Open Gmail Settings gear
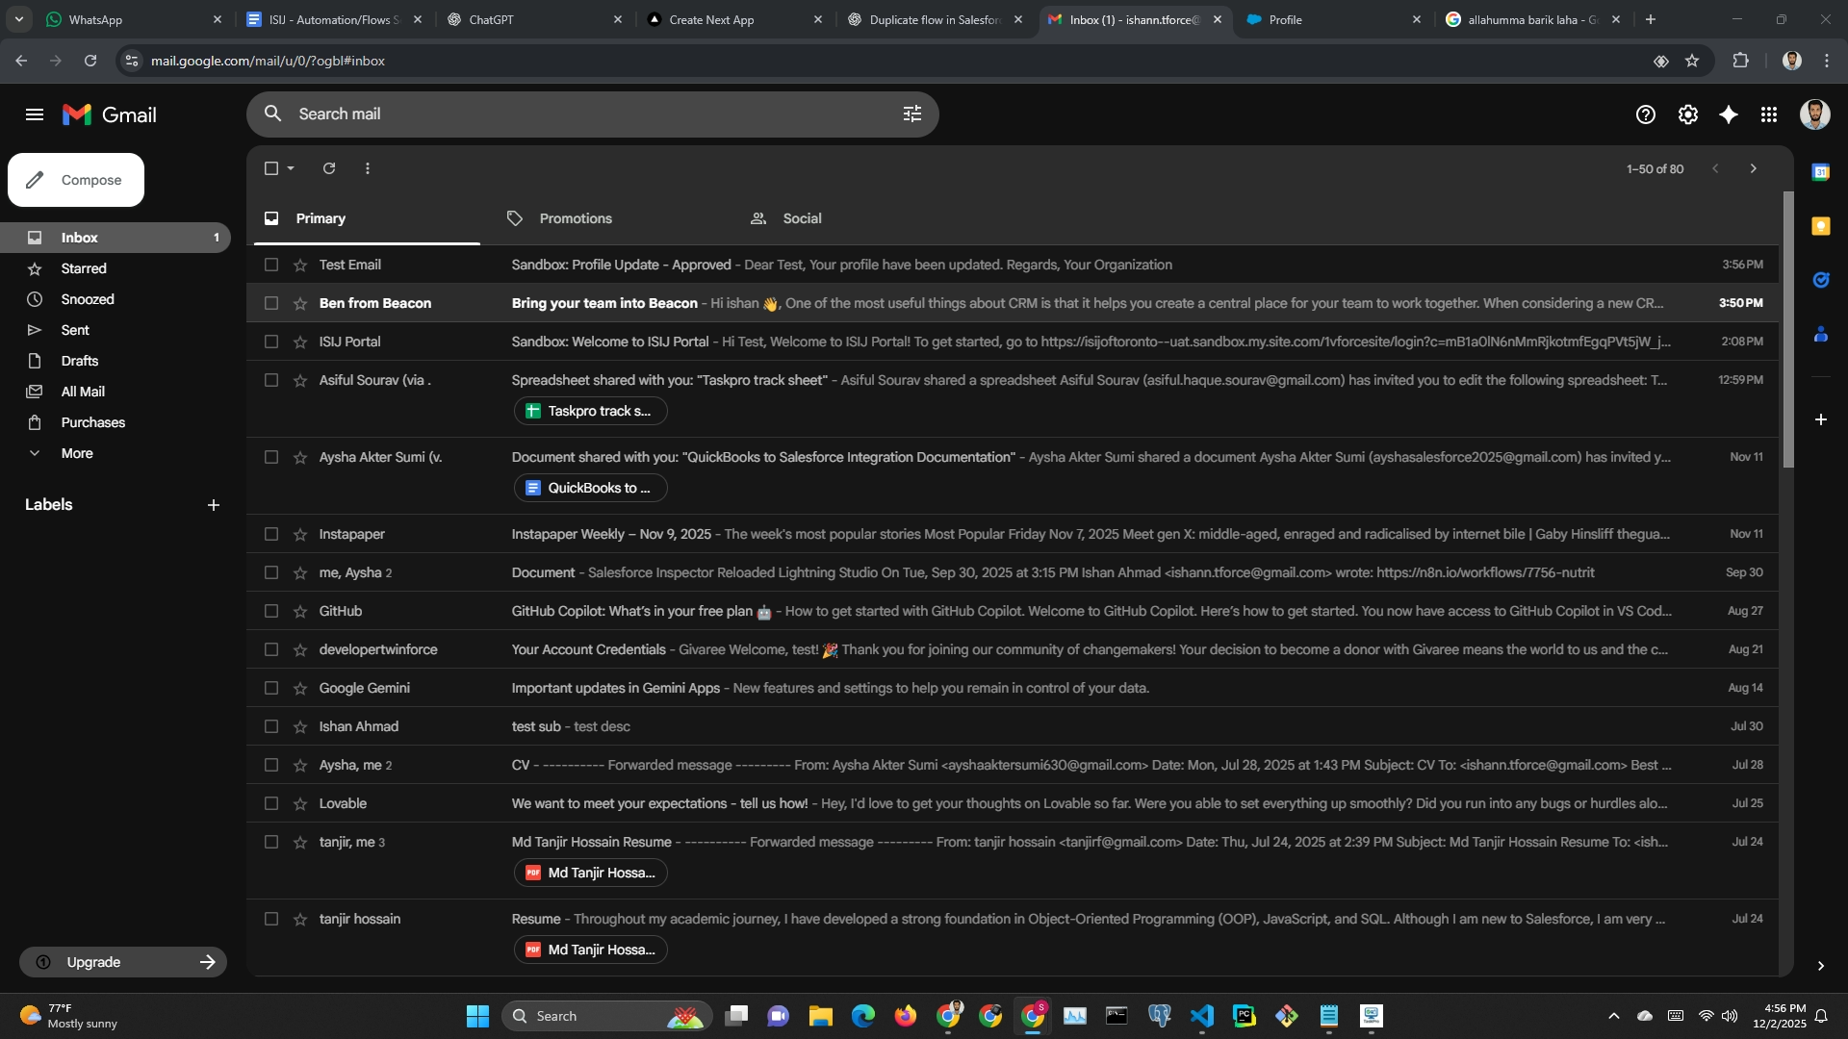This screenshot has width=1848, height=1039. pos(1687,114)
